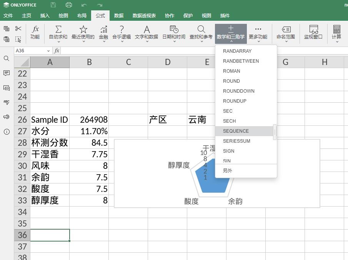Click the 查找和参考 (Lookup and Reference) icon

pos(201,33)
